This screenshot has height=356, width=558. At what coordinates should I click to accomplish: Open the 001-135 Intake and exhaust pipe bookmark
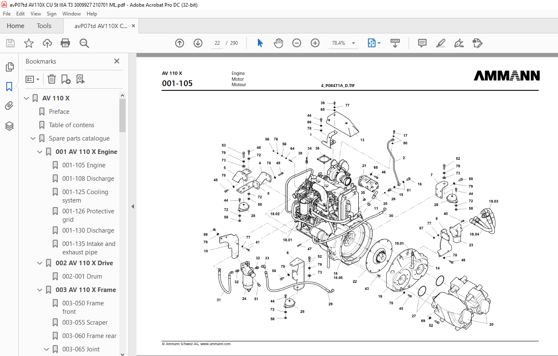tap(89, 248)
